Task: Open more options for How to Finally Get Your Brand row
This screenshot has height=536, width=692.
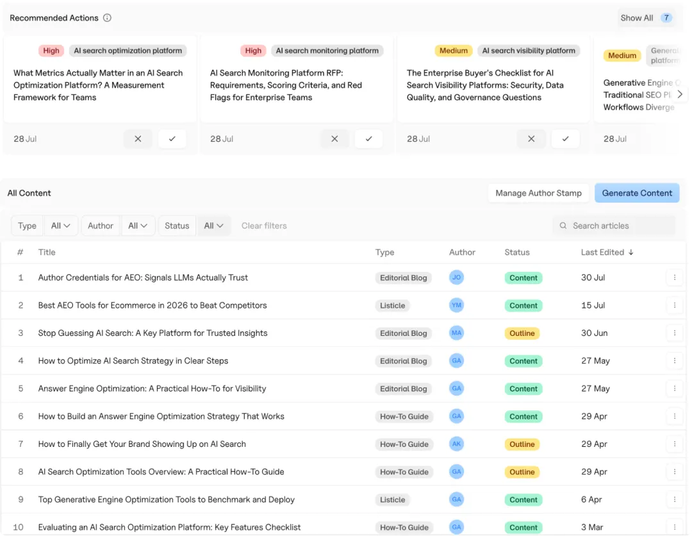Action: [x=675, y=444]
